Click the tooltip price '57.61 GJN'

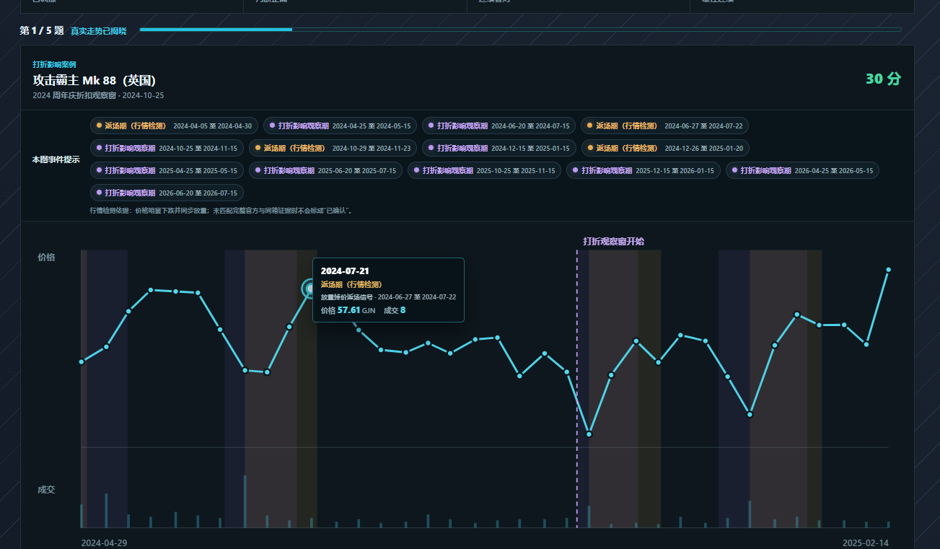pos(348,310)
